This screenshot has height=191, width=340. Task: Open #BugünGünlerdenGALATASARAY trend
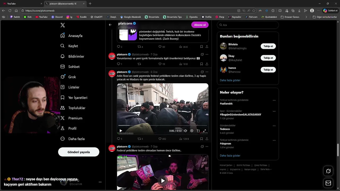click(240, 115)
